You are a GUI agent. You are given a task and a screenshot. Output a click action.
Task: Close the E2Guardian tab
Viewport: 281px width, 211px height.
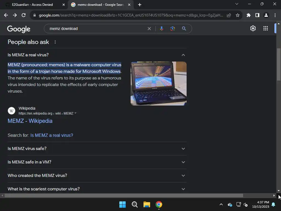(64, 5)
